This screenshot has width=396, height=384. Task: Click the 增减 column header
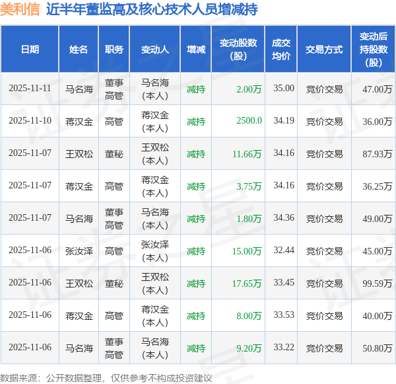pos(196,50)
